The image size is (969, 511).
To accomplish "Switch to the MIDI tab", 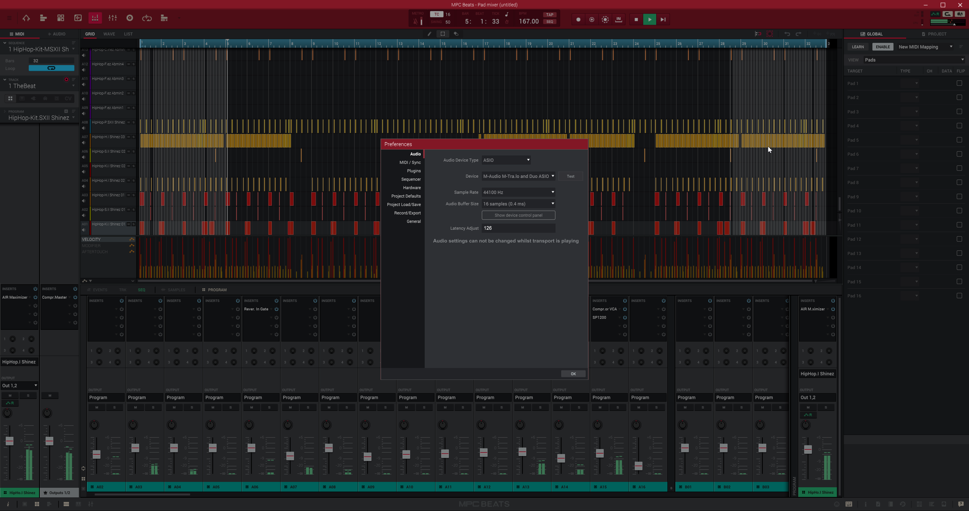I will (x=17, y=34).
